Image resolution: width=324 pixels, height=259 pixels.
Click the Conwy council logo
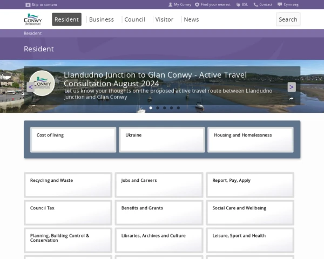point(32,19)
